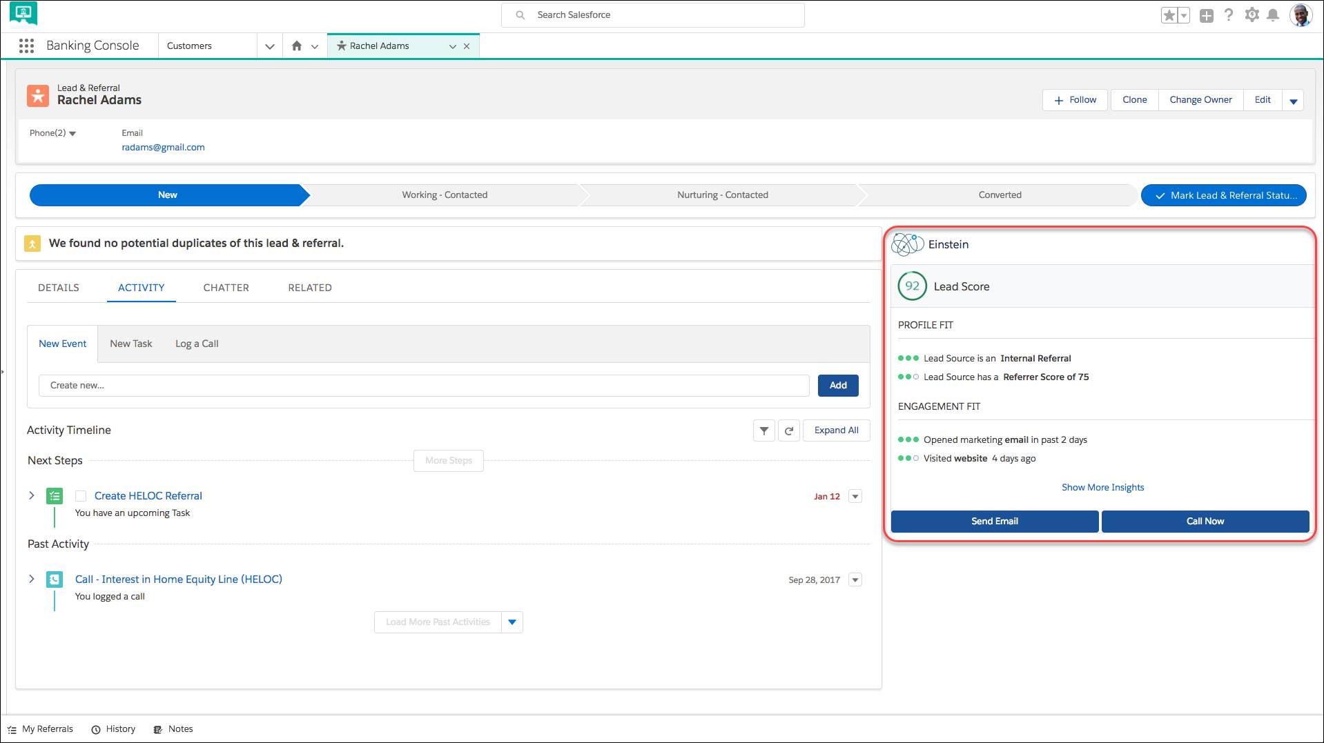1324x743 pixels.
Task: Open the Create HELOC Referral link
Action: tap(148, 496)
